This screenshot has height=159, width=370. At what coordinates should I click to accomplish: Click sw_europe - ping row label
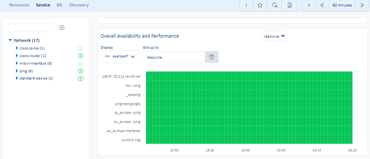coord(127,122)
